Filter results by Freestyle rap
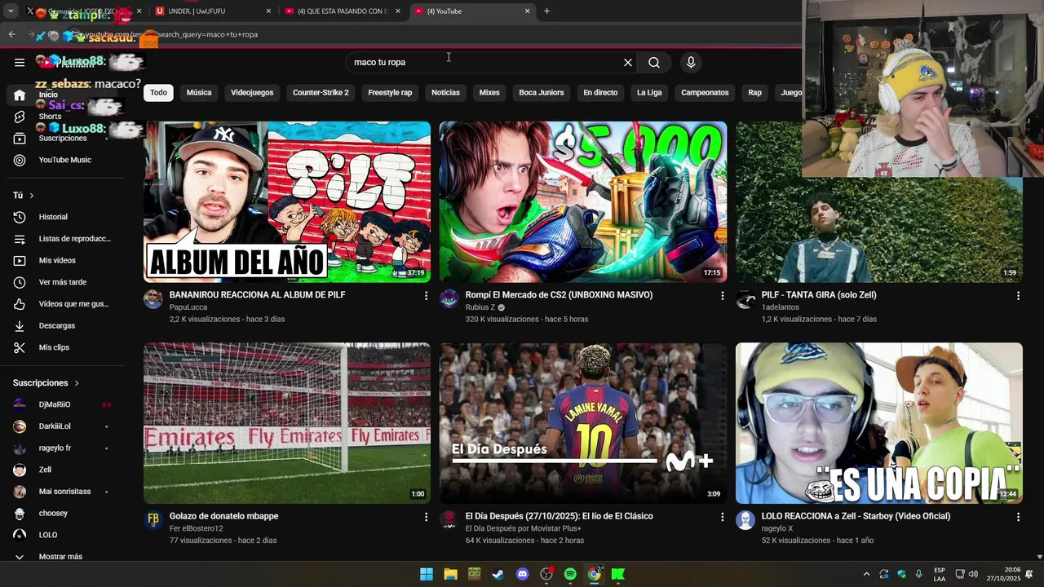1044x587 pixels. pyautogui.click(x=390, y=92)
